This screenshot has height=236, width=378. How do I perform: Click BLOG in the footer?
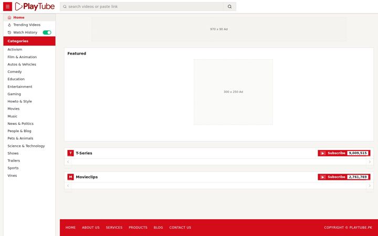159,228
